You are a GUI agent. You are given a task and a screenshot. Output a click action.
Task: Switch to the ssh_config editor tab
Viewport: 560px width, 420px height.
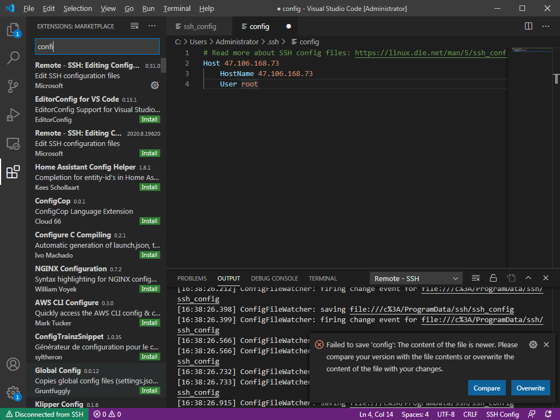(x=199, y=26)
